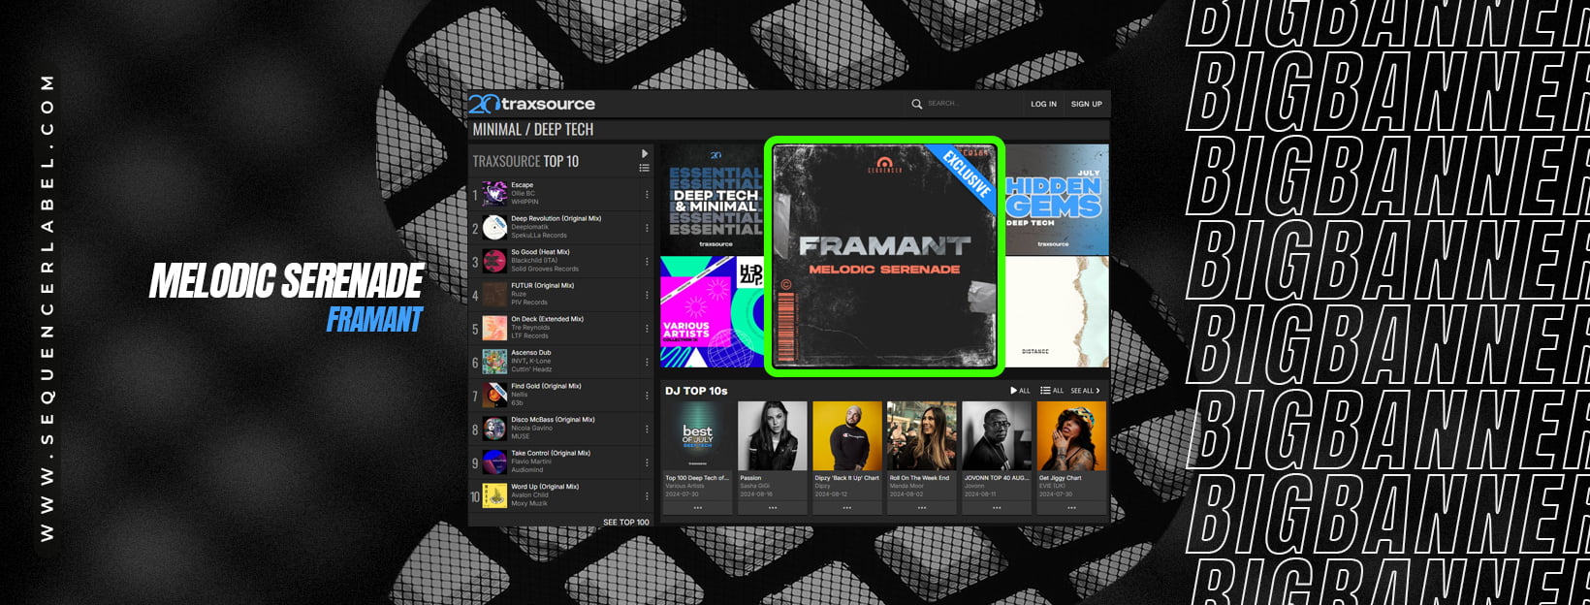Expand See All DJ Top 10s chevron

coord(1097,391)
